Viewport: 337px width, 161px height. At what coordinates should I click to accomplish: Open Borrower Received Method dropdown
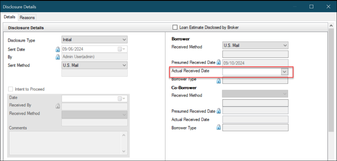click(x=255, y=46)
